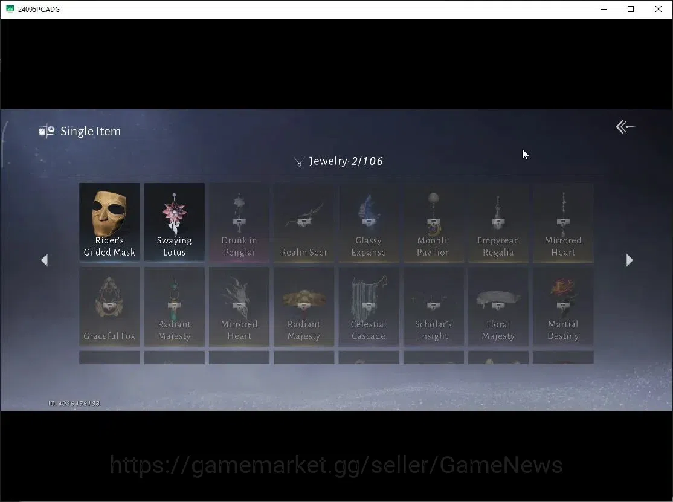Screen dimensions: 673x502
Task: Select the Rider's Gilded Mask item
Action: (x=109, y=222)
